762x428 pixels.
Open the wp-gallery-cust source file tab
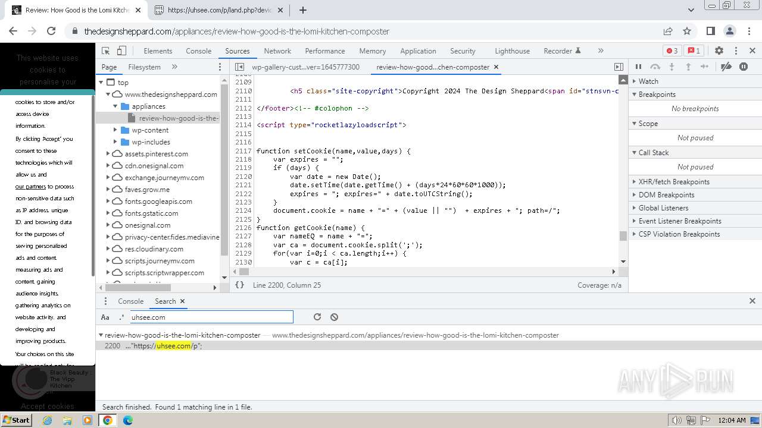[305, 67]
